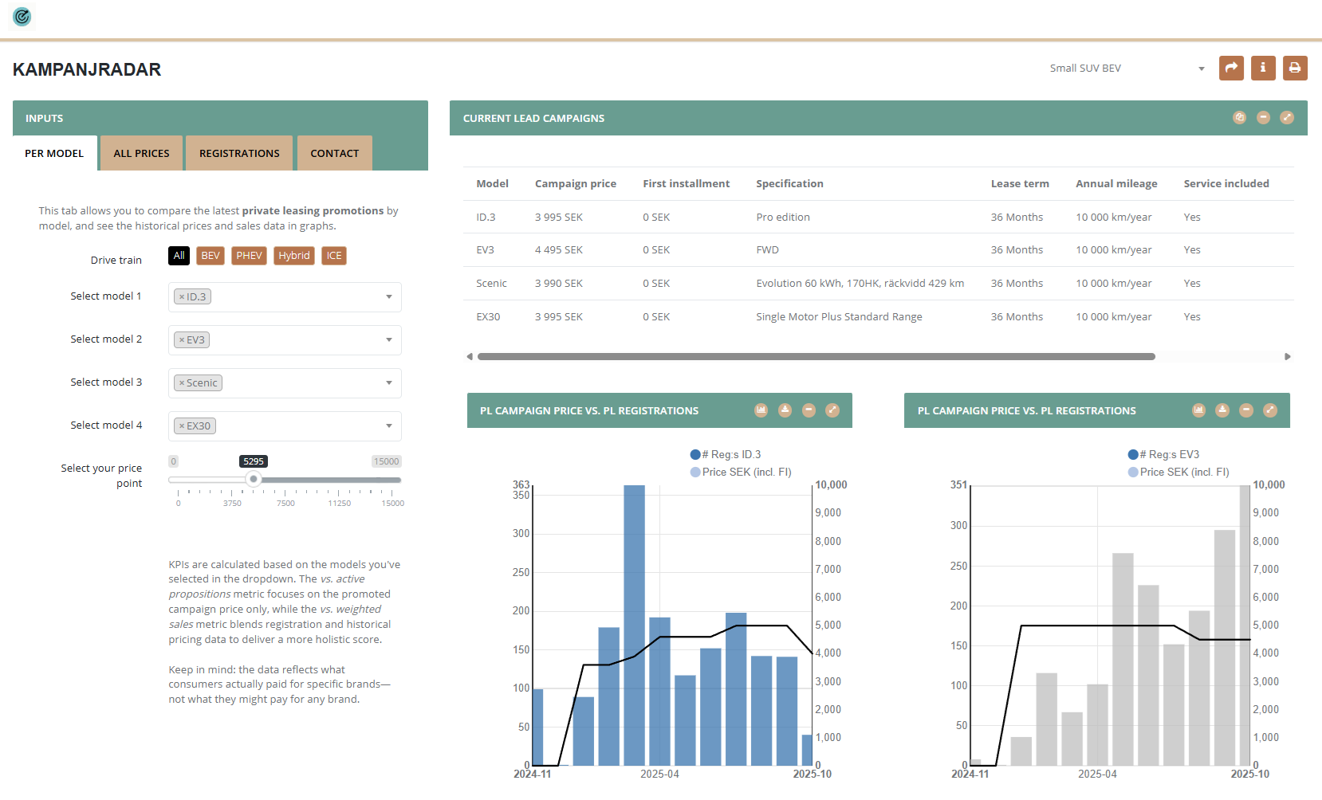Switch to the ALL PRICES tab
Image resolution: width=1322 pixels, height=800 pixels.
pos(140,152)
